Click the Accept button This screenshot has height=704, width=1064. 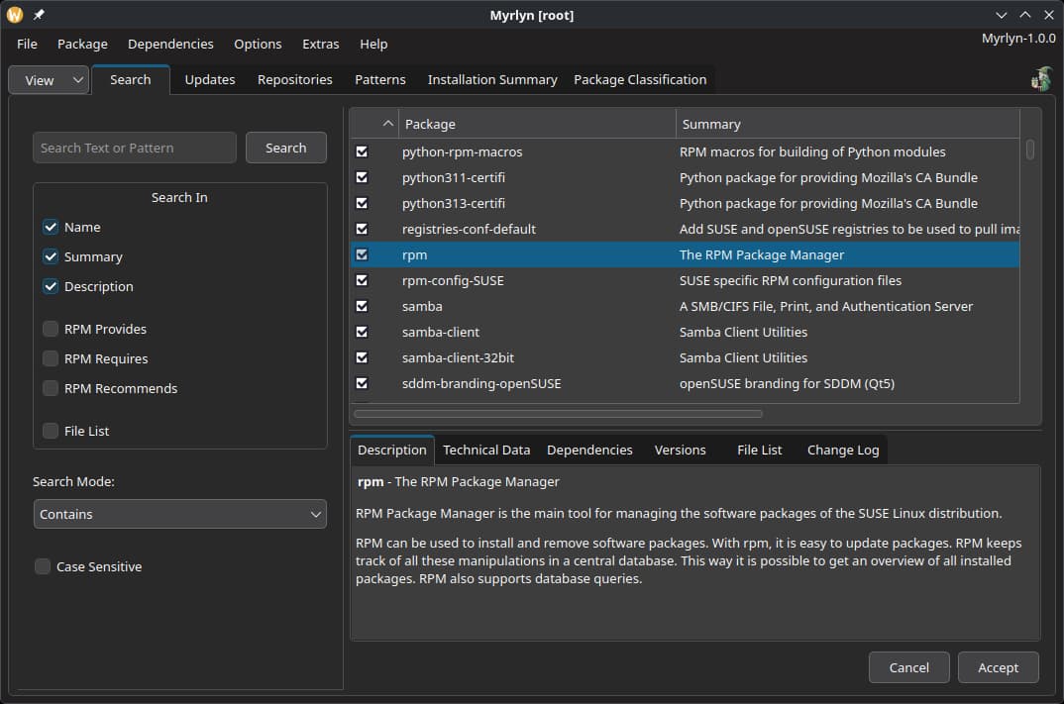coord(998,667)
